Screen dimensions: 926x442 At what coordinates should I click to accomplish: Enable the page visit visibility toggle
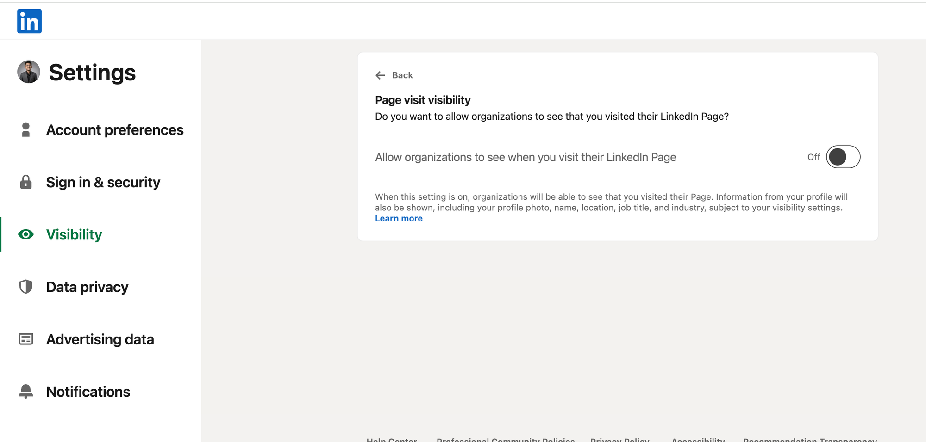click(x=843, y=157)
